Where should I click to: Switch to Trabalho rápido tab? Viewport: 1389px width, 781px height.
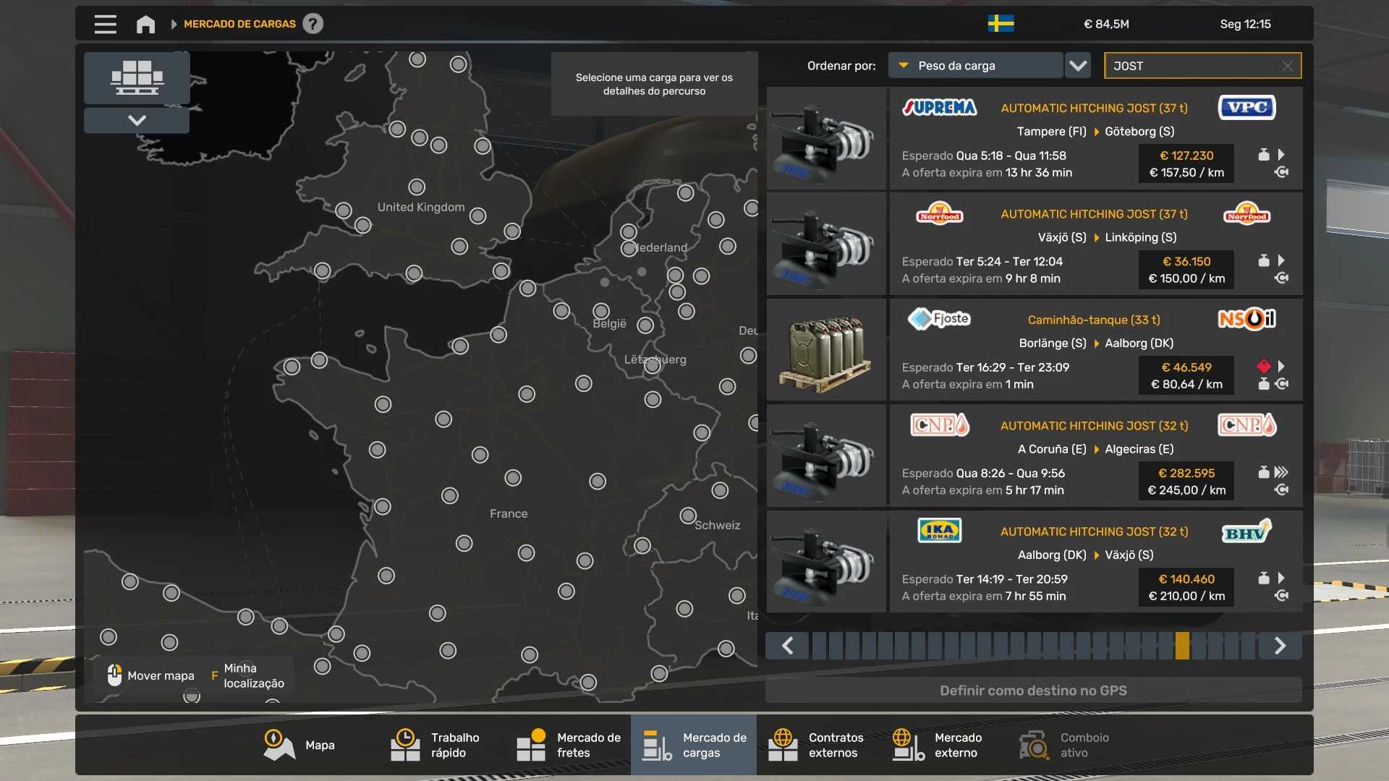pyautogui.click(x=436, y=745)
